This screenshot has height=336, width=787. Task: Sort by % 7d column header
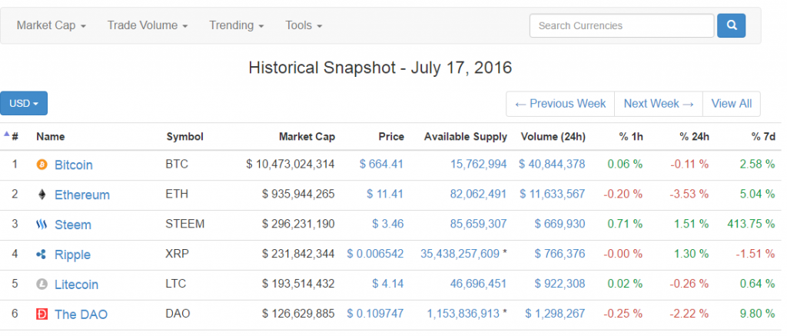pyautogui.click(x=763, y=137)
